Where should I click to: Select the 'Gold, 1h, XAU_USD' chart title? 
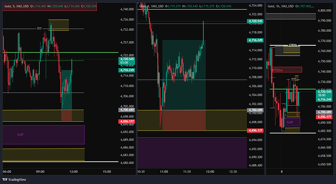[281, 6]
